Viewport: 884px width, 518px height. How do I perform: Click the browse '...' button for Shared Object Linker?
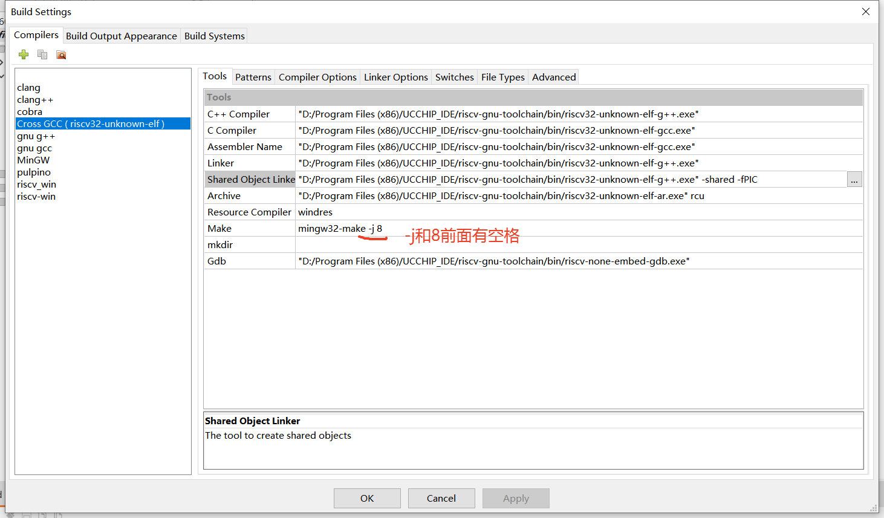[854, 180]
